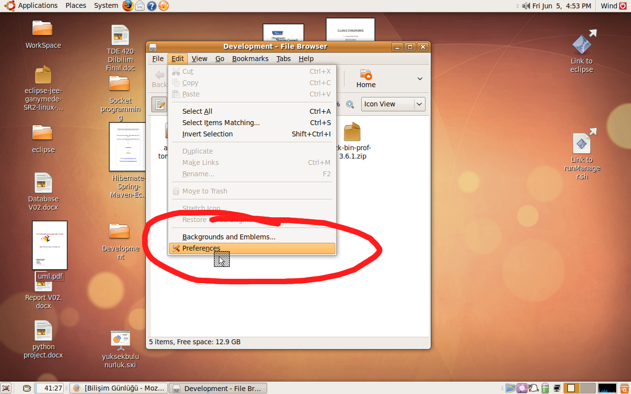Image resolution: width=631 pixels, height=394 pixels.
Task: Select the Class Diagrams document thumbnail behind window
Action: (351, 30)
